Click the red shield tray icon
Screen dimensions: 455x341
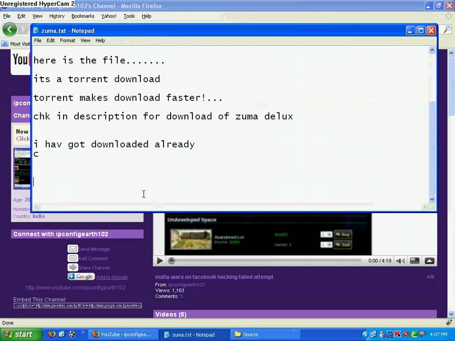tap(406, 334)
